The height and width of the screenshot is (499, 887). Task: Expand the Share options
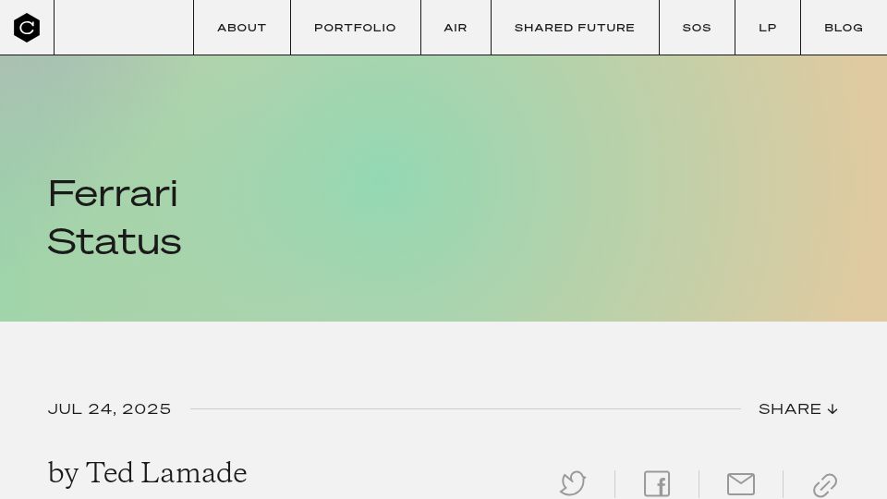797,409
